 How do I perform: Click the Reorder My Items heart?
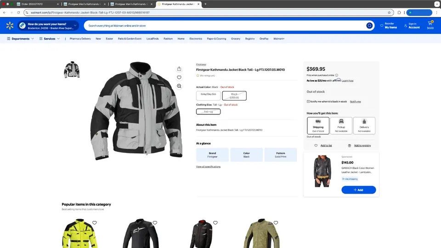[x=382, y=26]
